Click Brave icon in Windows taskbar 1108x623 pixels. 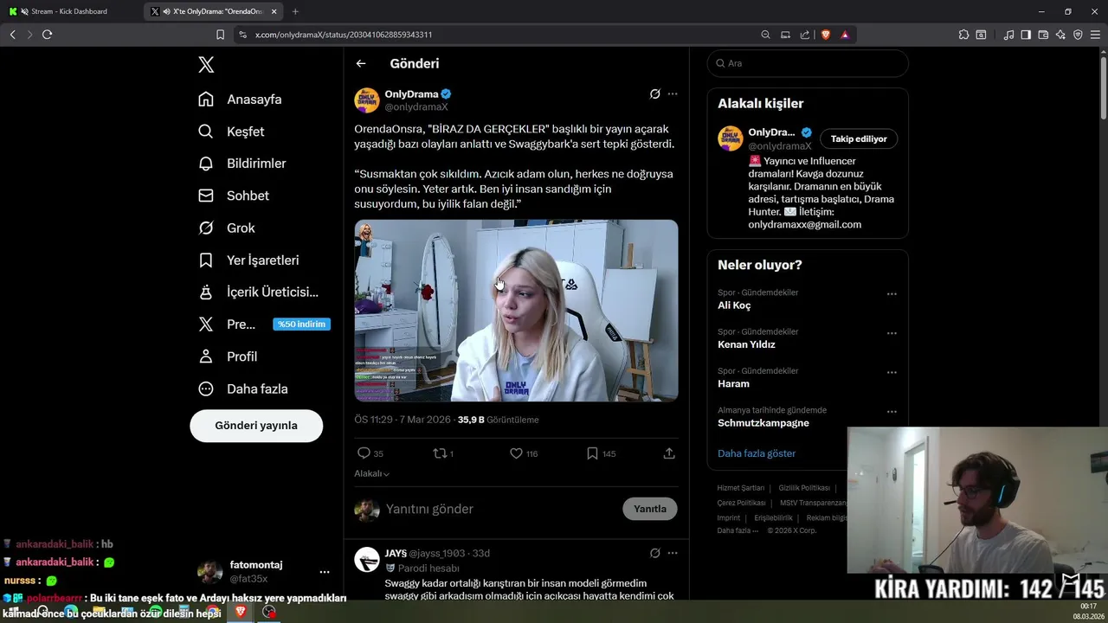[x=241, y=612]
